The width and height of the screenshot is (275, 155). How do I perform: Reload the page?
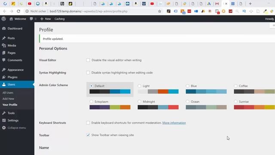click(x=18, y=11)
